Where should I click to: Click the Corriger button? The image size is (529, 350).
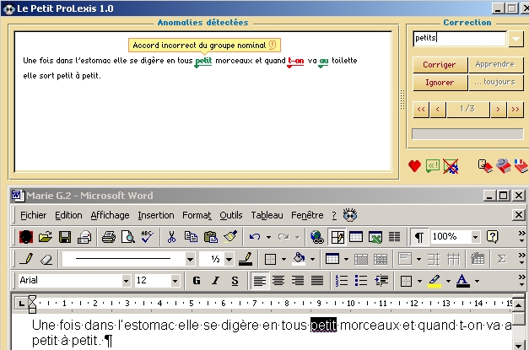[x=440, y=64]
